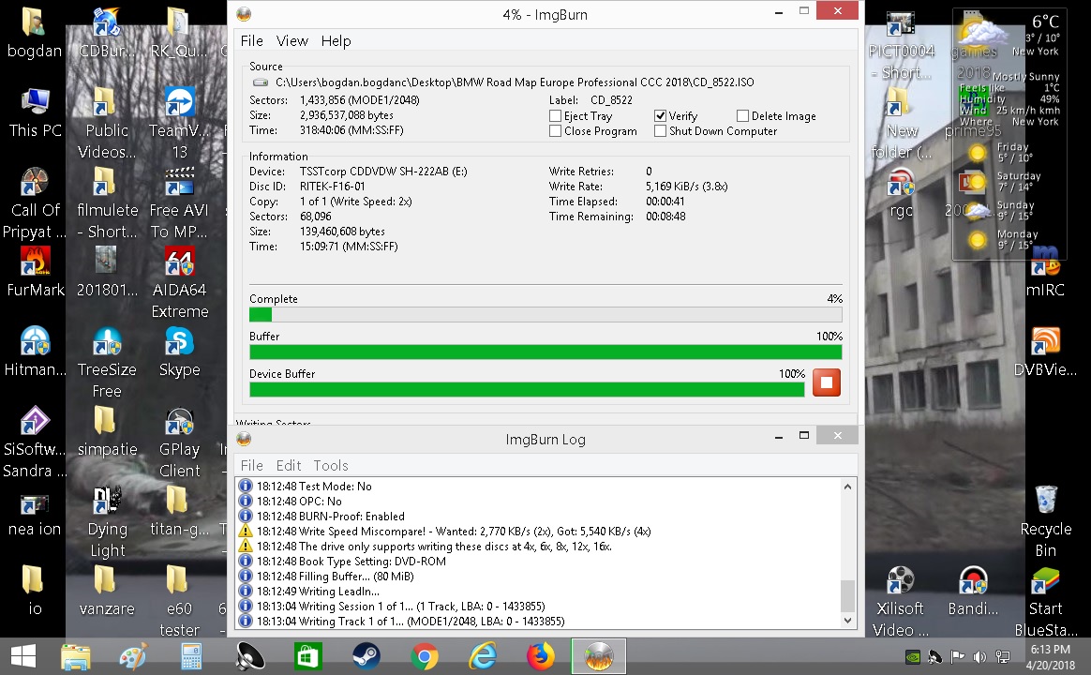Viewport: 1091px width, 675px height.
Task: Open Google Chrome from the taskbar
Action: coord(425,656)
